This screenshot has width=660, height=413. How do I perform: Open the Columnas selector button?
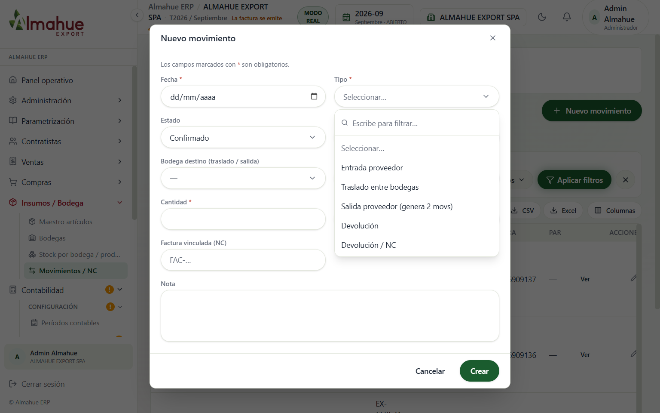(x=614, y=210)
